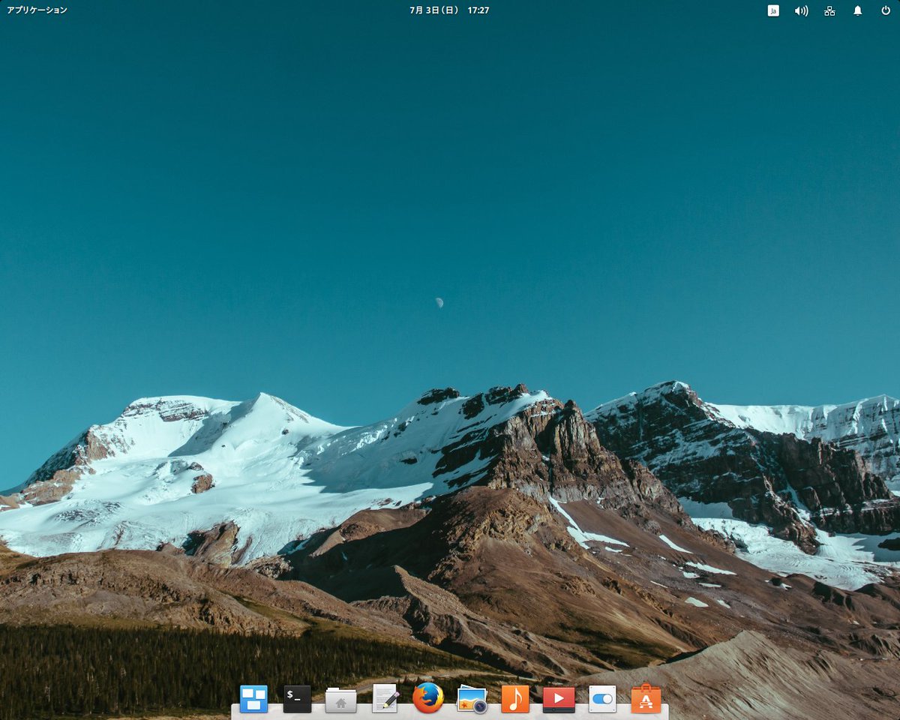
Task: Open the Multitasking View from the dock
Action: (253, 698)
